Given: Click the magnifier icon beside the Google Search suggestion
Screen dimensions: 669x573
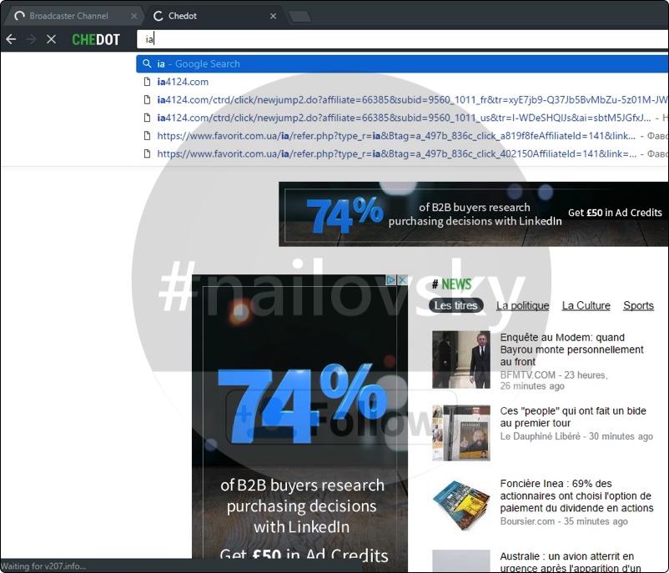Looking at the screenshot, I should pyautogui.click(x=148, y=63).
